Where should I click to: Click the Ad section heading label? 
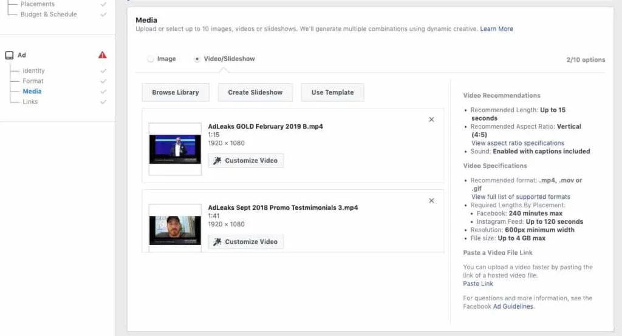coord(22,55)
